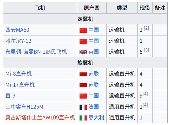Click 运输机 in the 哈尔滨Y-12 row
Image resolution: width=170 pixels, height=125 pixels.
click(x=117, y=41)
